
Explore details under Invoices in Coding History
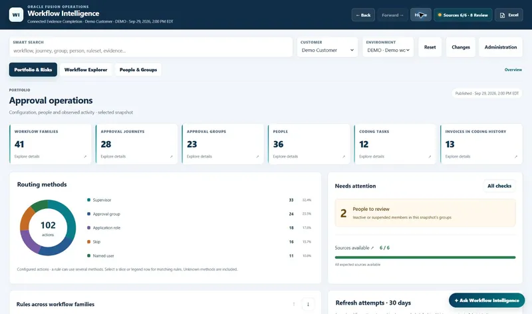[x=458, y=156]
